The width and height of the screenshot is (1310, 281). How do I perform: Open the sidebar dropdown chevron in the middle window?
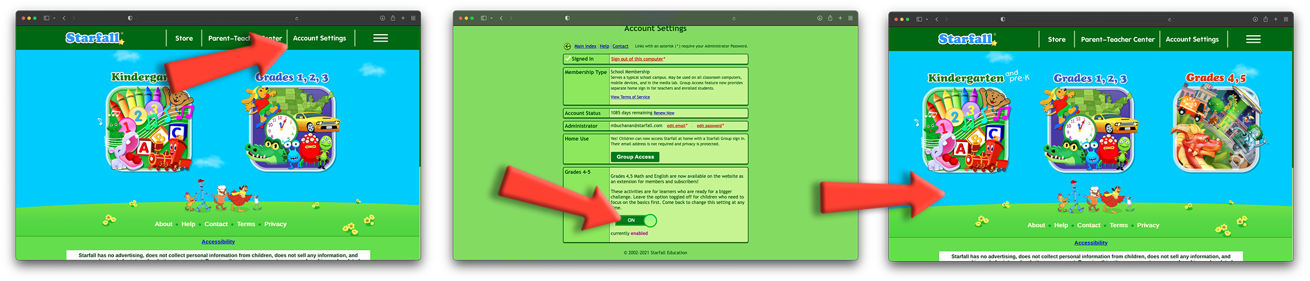491,18
